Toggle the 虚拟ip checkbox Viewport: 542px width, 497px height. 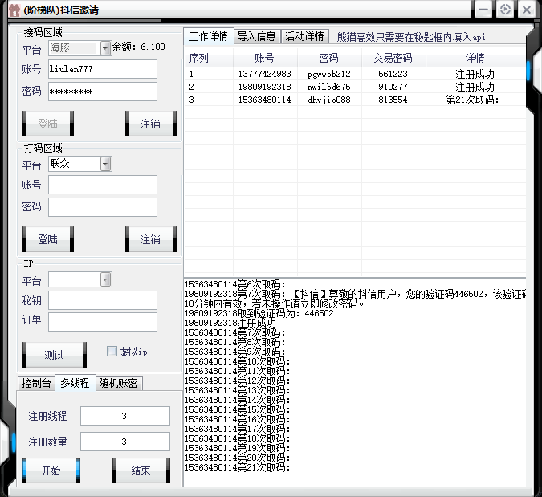point(112,352)
